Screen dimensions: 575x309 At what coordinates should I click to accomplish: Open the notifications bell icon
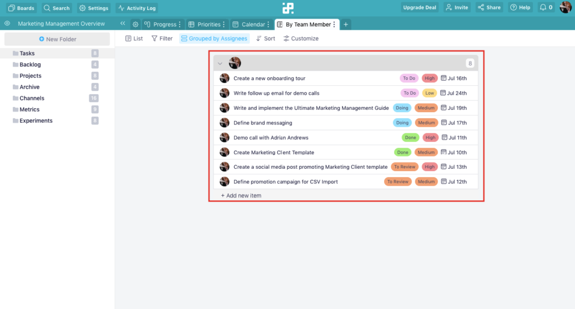[542, 8]
